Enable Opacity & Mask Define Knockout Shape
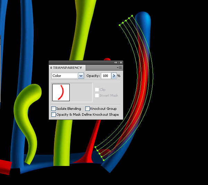The image size is (208, 185). point(53,114)
